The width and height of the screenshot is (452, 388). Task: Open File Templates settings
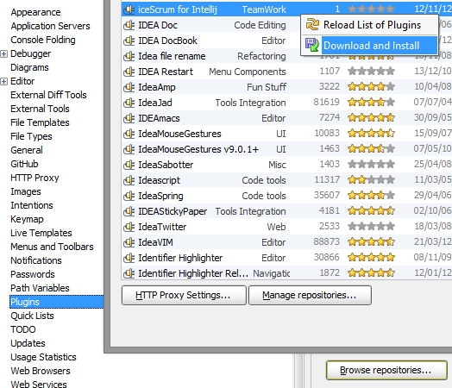click(40, 122)
